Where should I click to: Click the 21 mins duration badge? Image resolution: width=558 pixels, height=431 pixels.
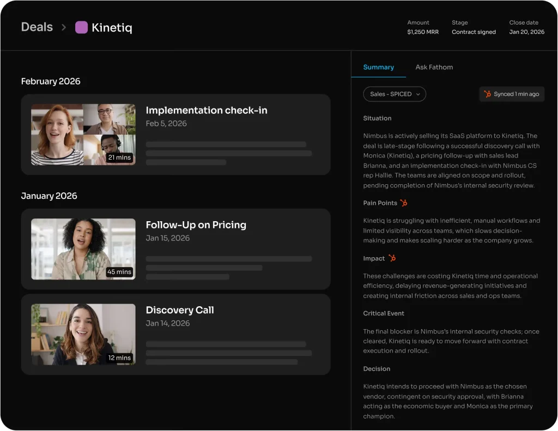[x=119, y=157]
